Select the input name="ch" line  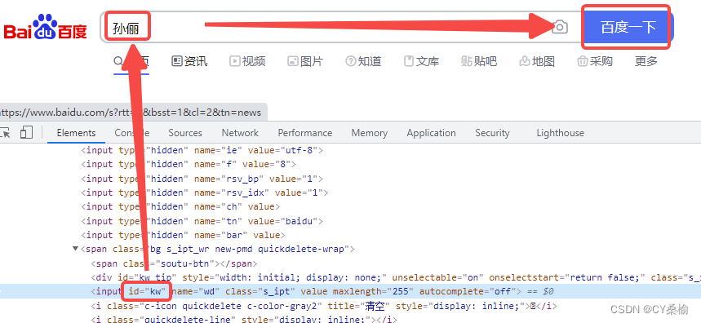coord(180,206)
